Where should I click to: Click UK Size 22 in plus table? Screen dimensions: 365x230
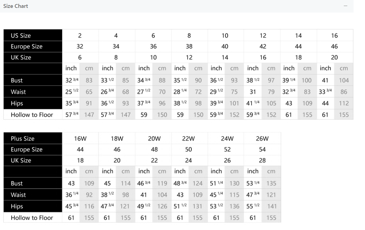(x=154, y=160)
